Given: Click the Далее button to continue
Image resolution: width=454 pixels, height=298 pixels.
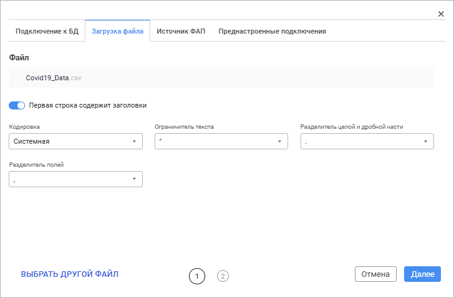Looking at the screenshot, I should click(422, 274).
